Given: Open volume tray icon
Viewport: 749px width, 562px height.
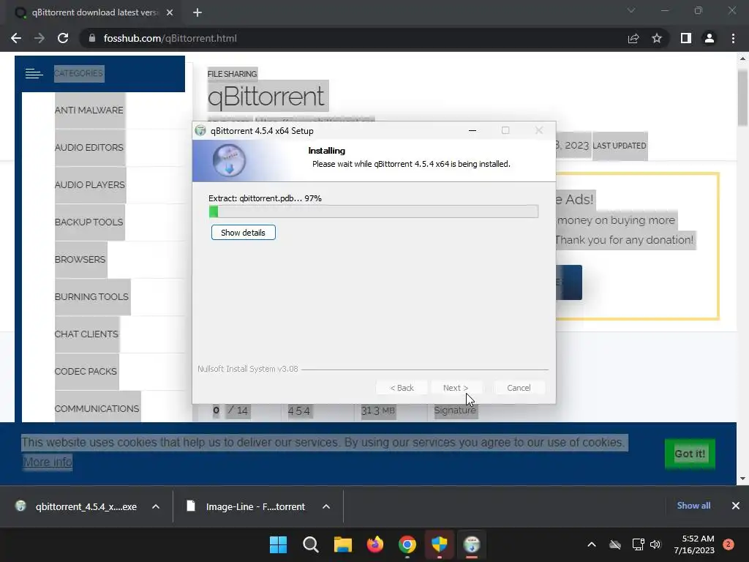Looking at the screenshot, I should [655, 544].
